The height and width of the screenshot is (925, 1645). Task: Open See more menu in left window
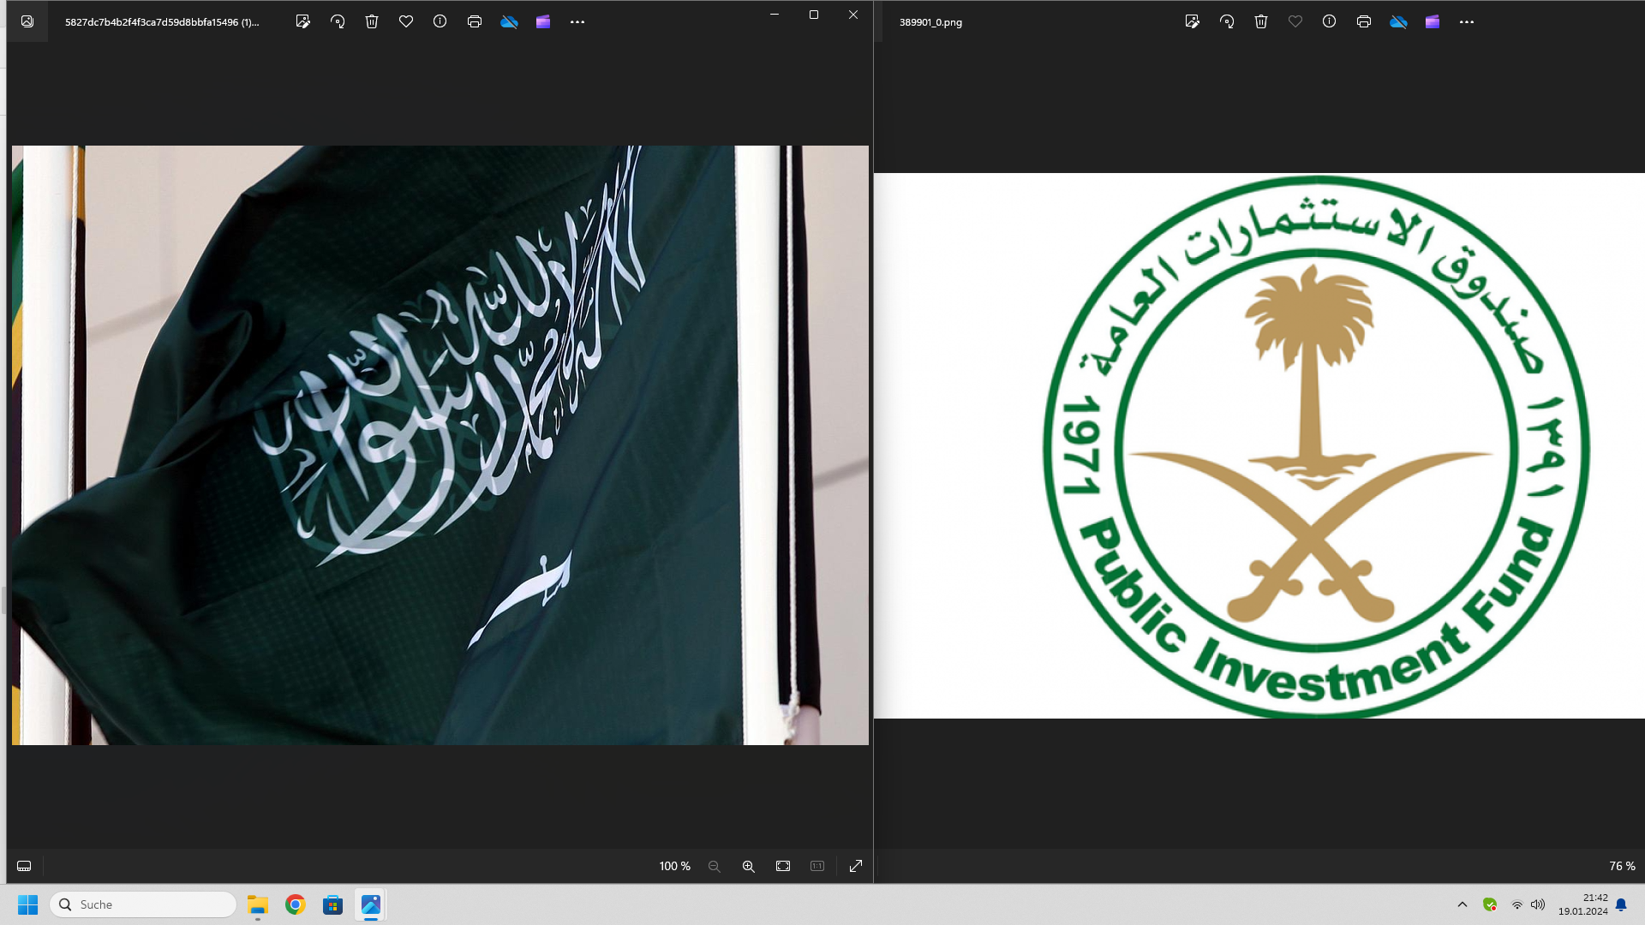577,22
